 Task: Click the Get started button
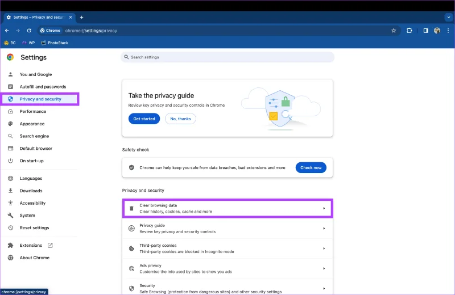[144, 119]
